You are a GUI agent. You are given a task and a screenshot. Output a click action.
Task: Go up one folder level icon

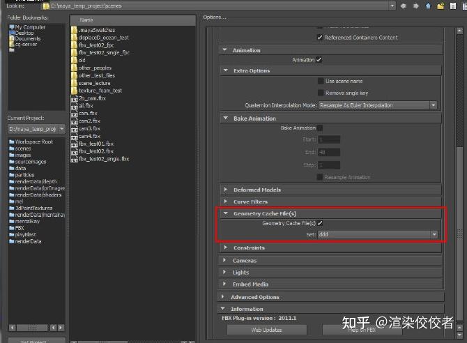(x=428, y=6)
